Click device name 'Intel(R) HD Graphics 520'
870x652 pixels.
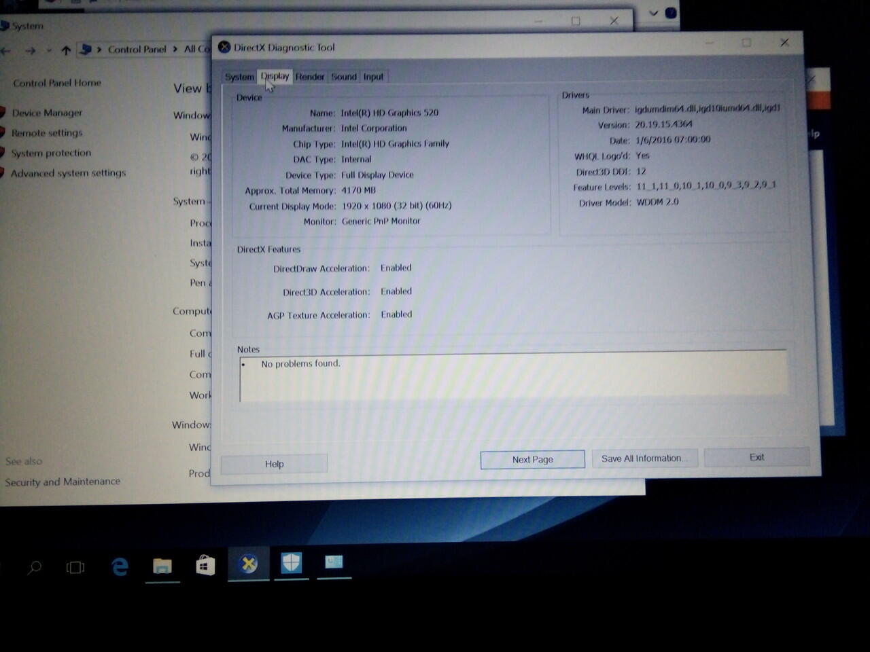click(x=389, y=113)
